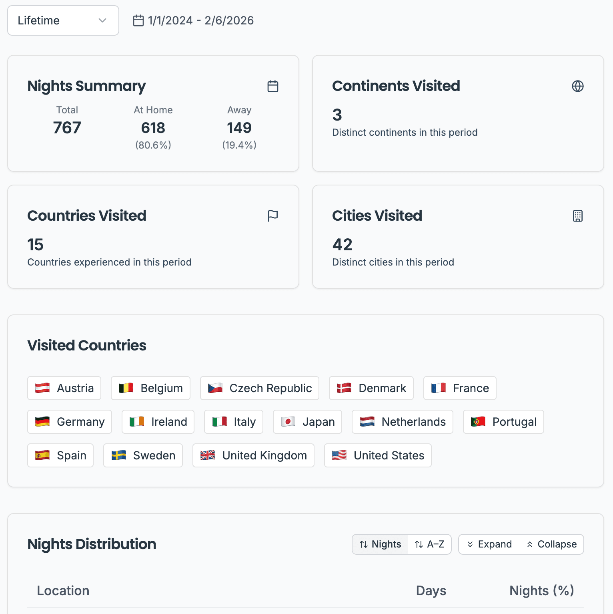613x614 pixels.
Task: Click the sort arrows icon next to A–Z
Action: pyautogui.click(x=419, y=544)
